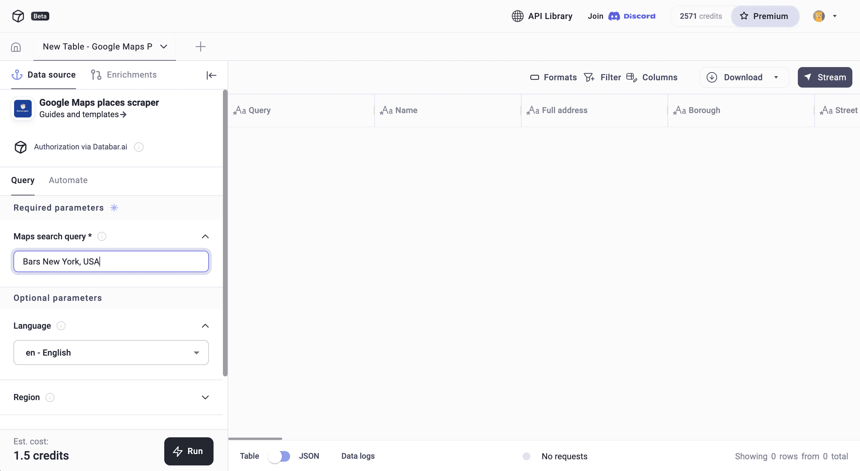Click the Outscraper scraper logo

coord(22,108)
